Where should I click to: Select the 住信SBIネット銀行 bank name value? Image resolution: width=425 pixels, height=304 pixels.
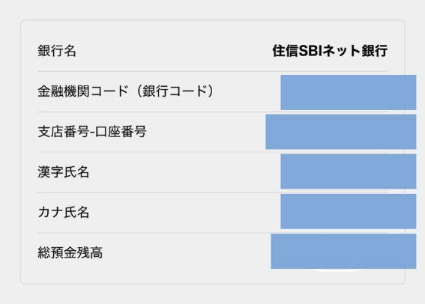coord(330,51)
